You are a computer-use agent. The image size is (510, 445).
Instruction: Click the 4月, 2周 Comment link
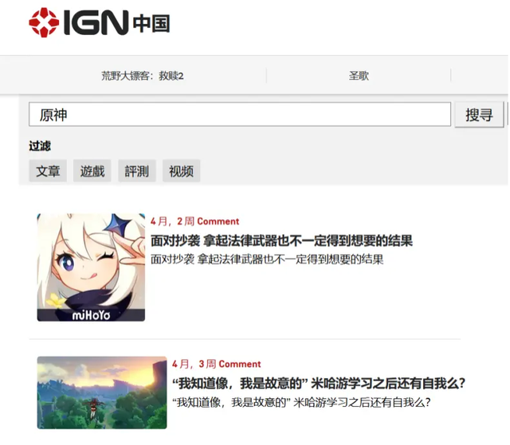194,221
